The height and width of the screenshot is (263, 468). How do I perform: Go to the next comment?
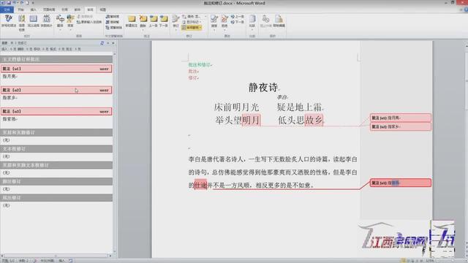[x=164, y=21]
